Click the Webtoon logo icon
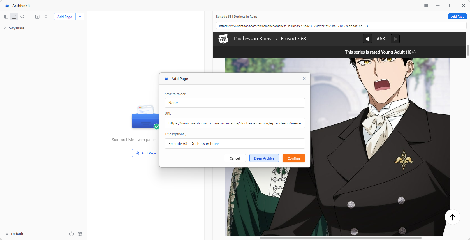Image resolution: width=470 pixels, height=240 pixels. tap(223, 39)
